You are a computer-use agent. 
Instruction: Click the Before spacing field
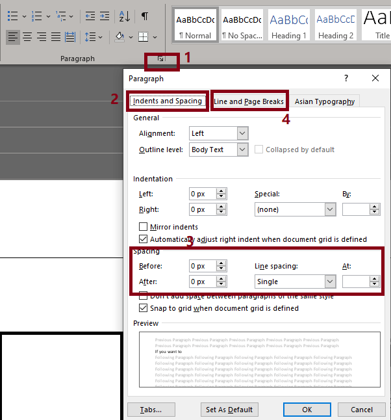[x=203, y=266]
